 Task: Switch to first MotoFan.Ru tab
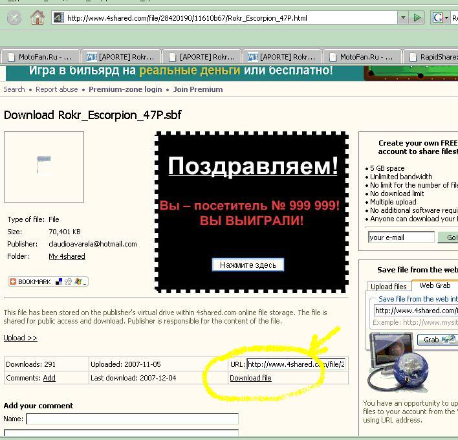40,57
